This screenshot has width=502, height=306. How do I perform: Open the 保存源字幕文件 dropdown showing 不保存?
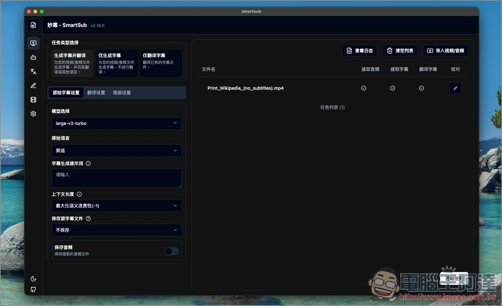point(116,230)
